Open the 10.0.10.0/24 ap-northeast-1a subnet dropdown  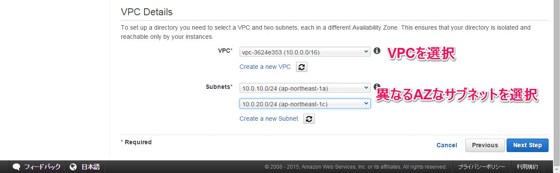pyautogui.click(x=305, y=88)
